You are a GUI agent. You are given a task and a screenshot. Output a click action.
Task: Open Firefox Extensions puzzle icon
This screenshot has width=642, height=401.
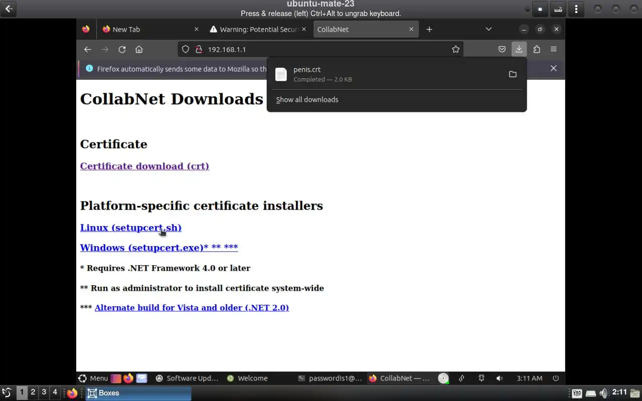pyautogui.click(x=537, y=49)
